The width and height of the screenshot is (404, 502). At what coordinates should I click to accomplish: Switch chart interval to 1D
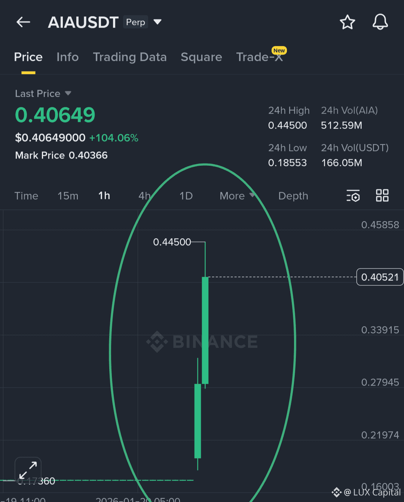click(x=186, y=196)
